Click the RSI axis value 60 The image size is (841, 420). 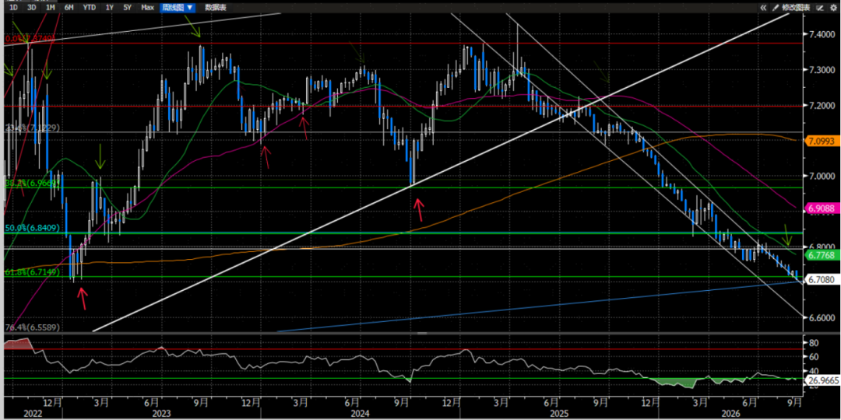tap(813, 356)
